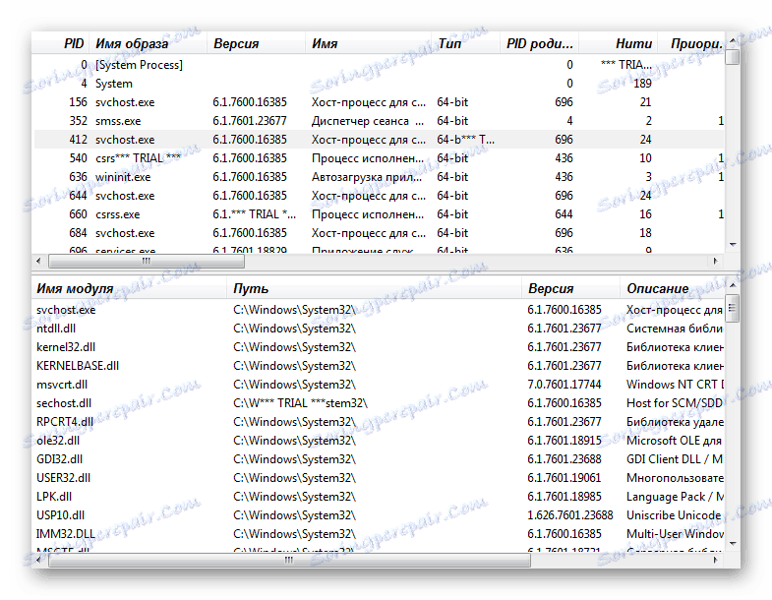
Task: Select the KERNELBASE.dll module
Action: pos(378,366)
